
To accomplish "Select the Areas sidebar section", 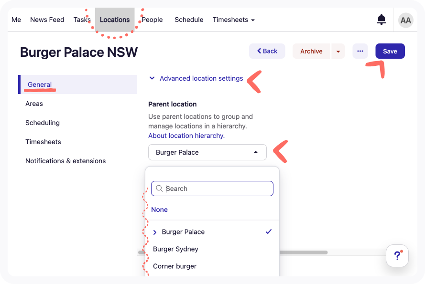I will pos(34,104).
